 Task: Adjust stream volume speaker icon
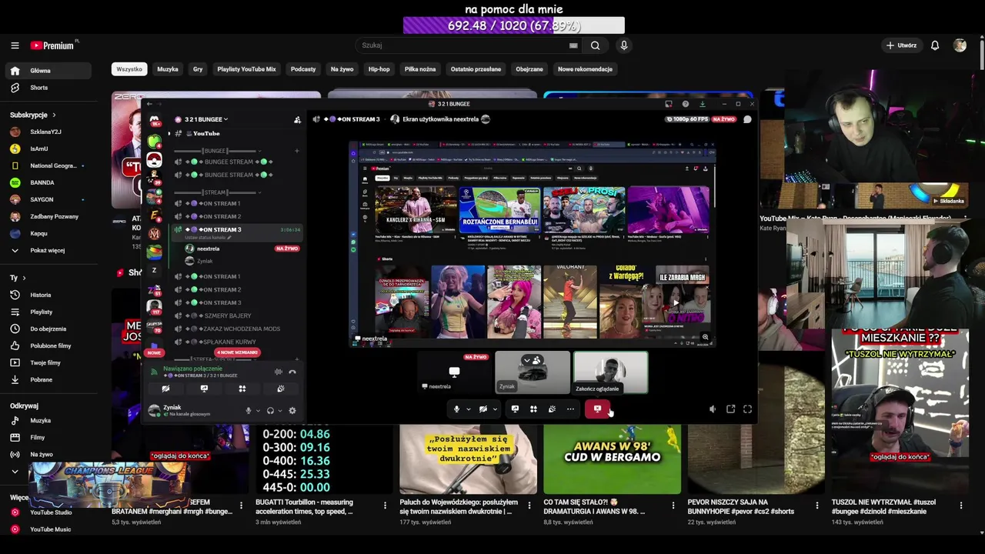[713, 409]
